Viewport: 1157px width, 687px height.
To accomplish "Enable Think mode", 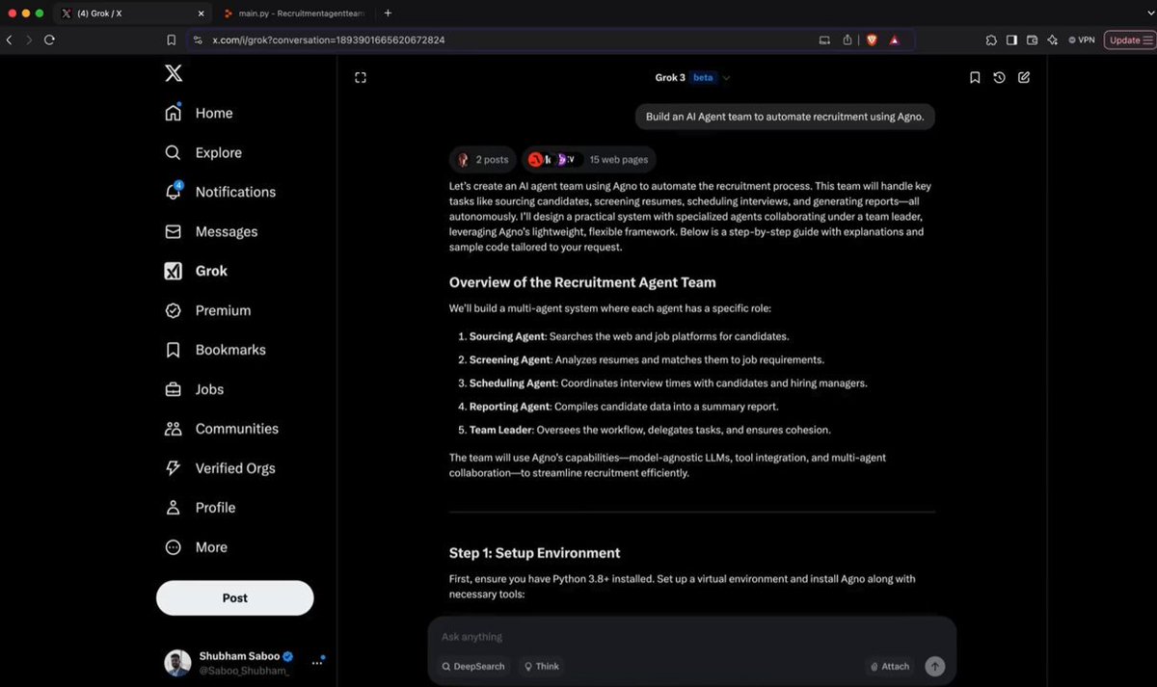I will coord(541,666).
